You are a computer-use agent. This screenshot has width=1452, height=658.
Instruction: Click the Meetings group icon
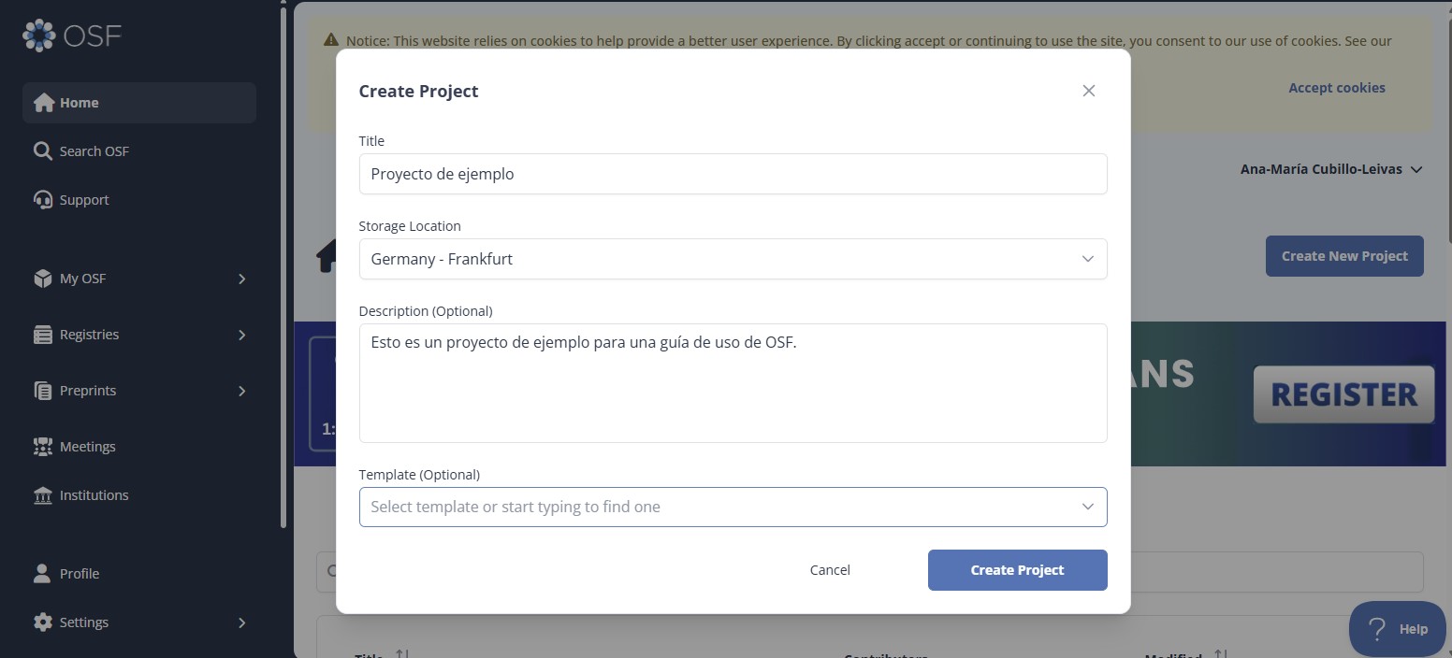click(x=42, y=447)
